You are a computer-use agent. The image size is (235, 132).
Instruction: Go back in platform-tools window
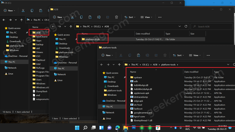tap(102, 65)
